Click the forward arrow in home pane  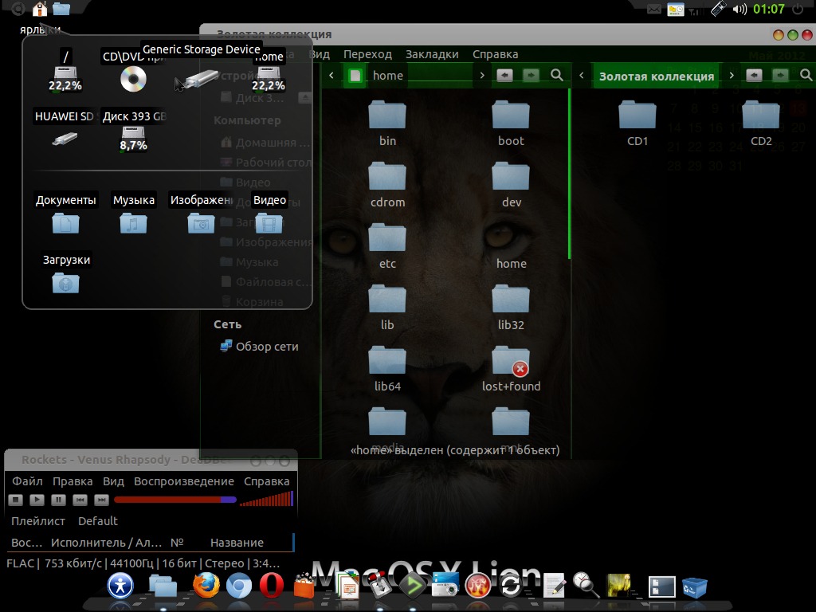pos(531,76)
